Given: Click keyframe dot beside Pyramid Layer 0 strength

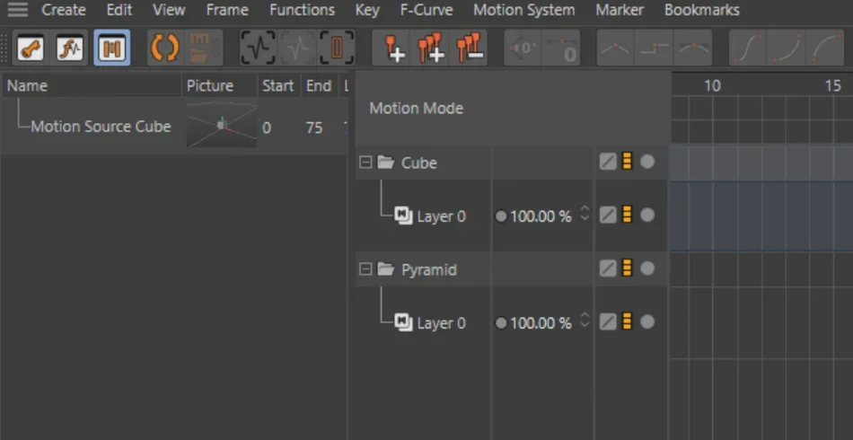Looking at the screenshot, I should [x=501, y=323].
